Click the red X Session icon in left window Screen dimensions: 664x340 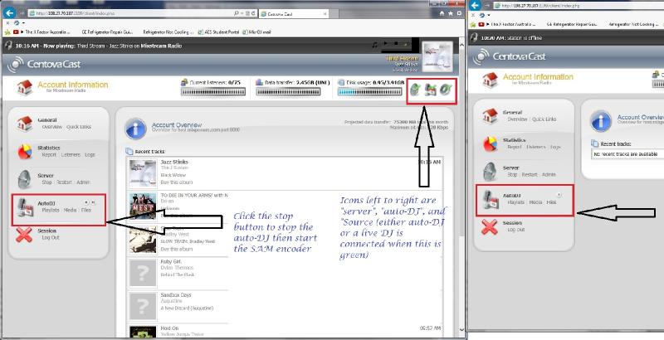pos(25,233)
